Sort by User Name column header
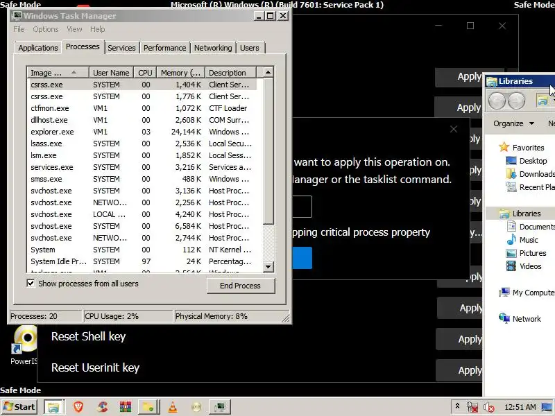555x416 pixels. [x=111, y=73]
